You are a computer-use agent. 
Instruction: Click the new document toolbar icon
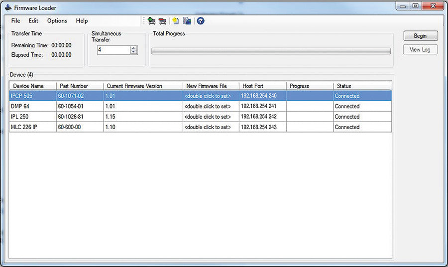point(175,21)
